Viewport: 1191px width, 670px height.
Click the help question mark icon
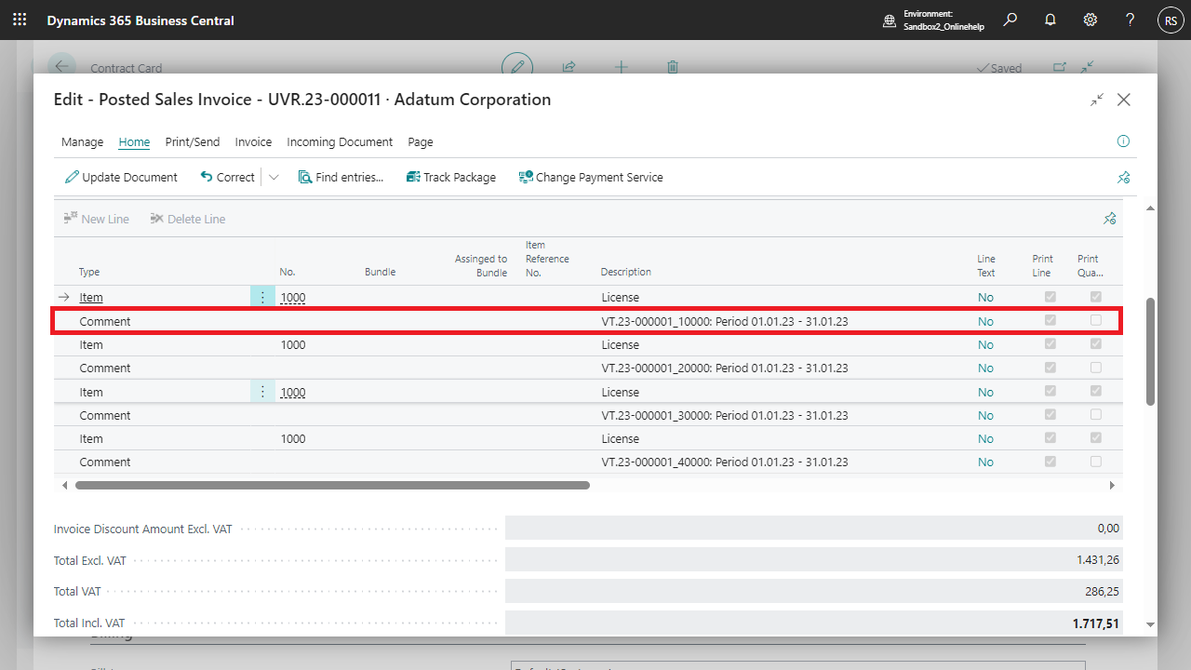coord(1130,20)
